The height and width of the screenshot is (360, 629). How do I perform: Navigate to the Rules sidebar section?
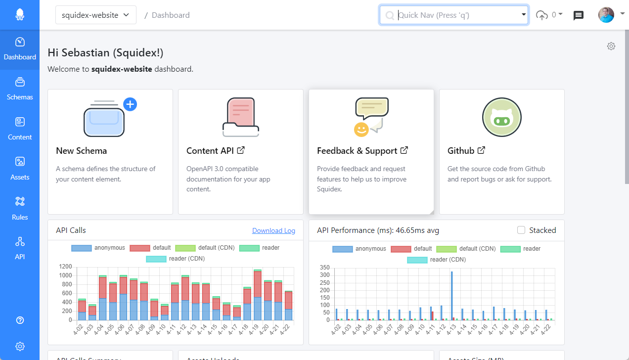pyautogui.click(x=20, y=209)
